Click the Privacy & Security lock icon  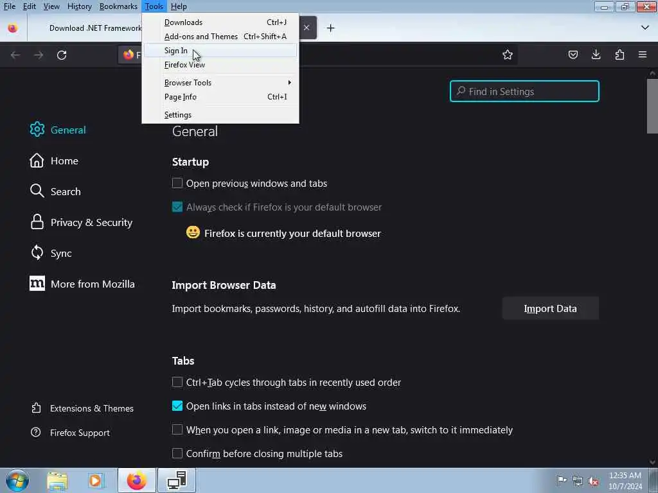tap(37, 221)
